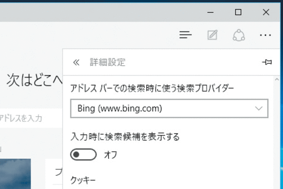Maximize the Edge browser window

coord(238,12)
